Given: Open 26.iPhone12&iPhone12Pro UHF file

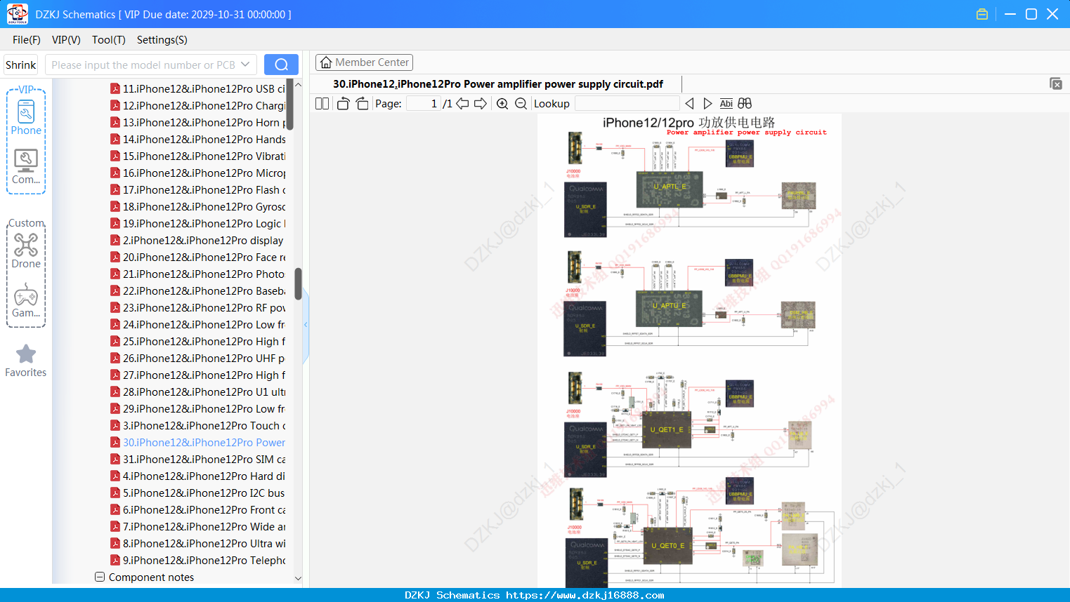Looking at the screenshot, I should [x=204, y=358].
